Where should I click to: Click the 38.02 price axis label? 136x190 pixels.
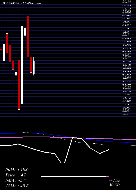(x=126, y=101)
